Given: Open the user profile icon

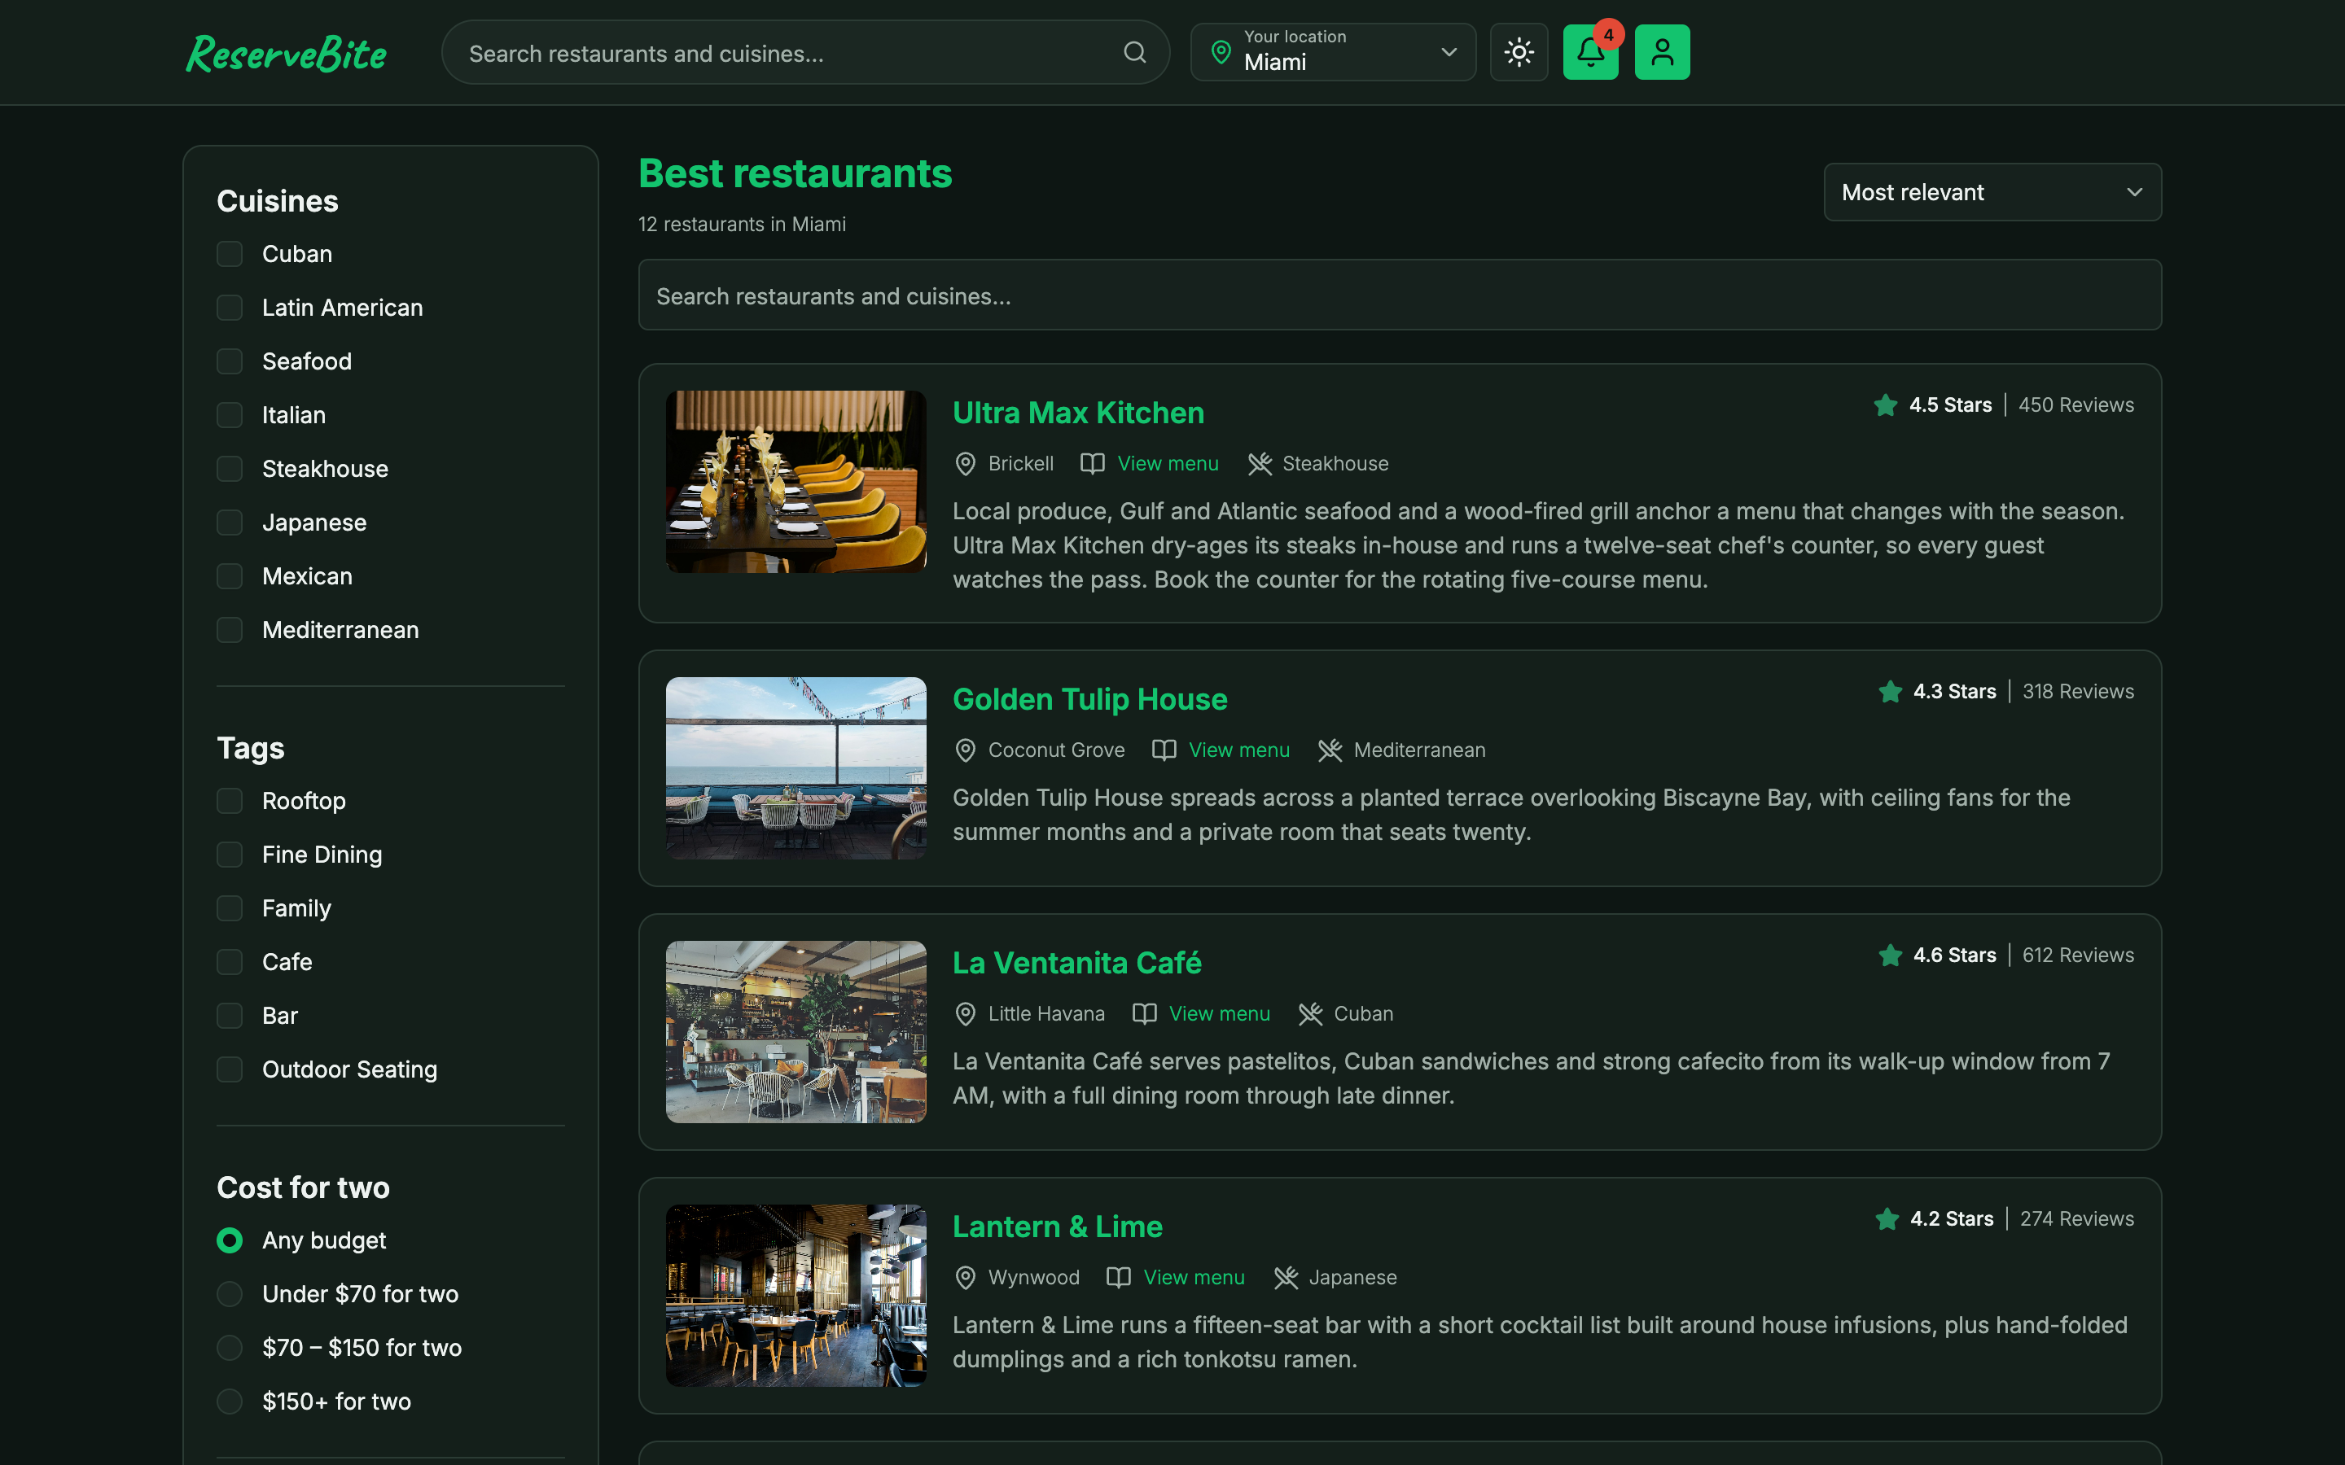Looking at the screenshot, I should (x=1662, y=52).
